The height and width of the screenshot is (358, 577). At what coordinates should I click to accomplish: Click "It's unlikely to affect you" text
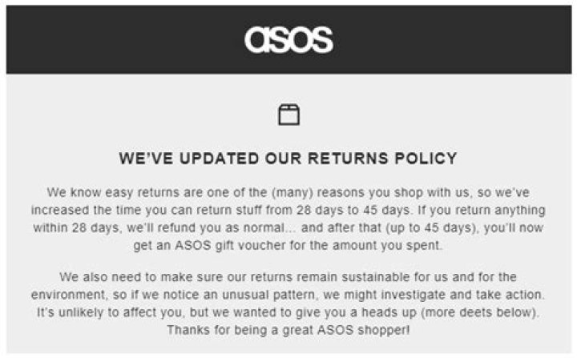[x=111, y=312]
